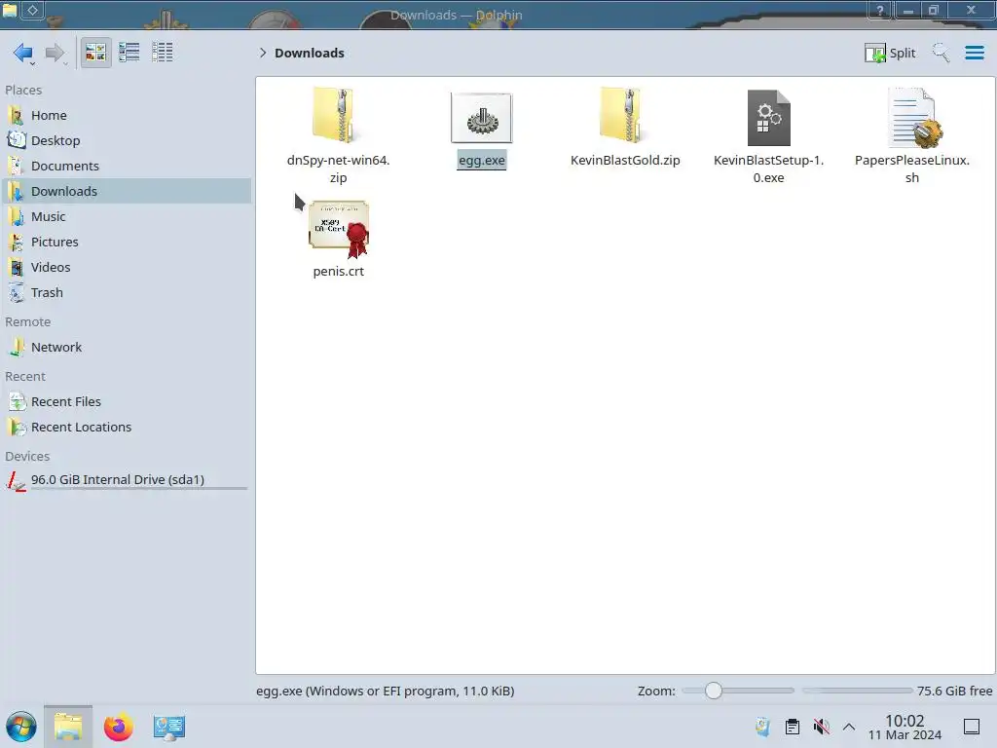Open the window menu folder icon in title bar
997x748 pixels.
pos(10,10)
